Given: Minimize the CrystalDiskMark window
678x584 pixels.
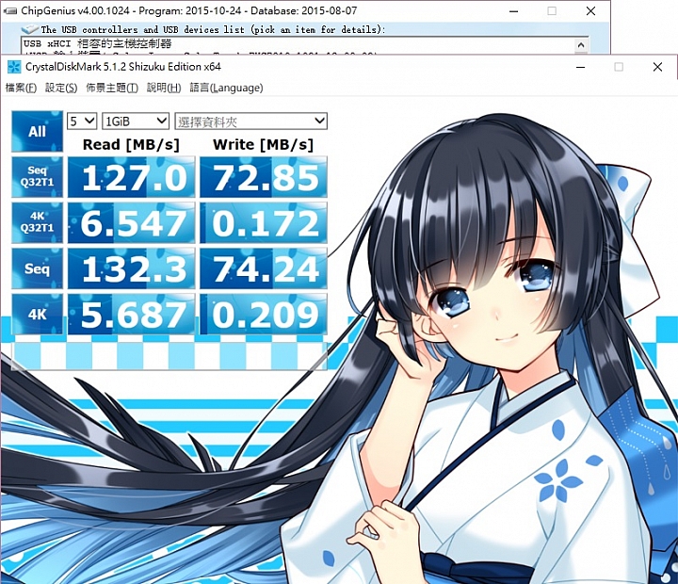Looking at the screenshot, I should [581, 67].
